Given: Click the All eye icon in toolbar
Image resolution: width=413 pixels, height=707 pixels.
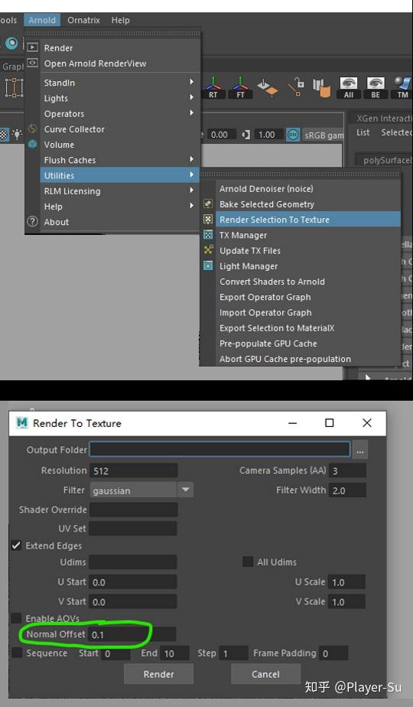Looking at the screenshot, I should 349,87.
